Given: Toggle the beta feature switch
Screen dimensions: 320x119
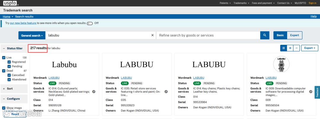Looking at the screenshot, I should [x=90, y=23].
